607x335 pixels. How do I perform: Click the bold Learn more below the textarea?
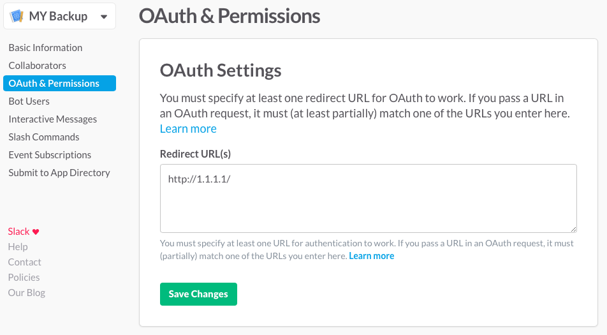click(x=371, y=256)
